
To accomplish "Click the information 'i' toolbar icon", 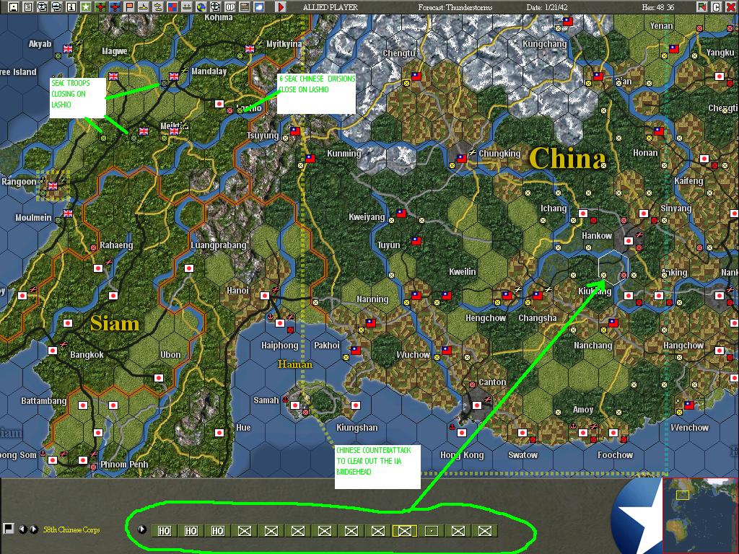I will coord(71,7).
